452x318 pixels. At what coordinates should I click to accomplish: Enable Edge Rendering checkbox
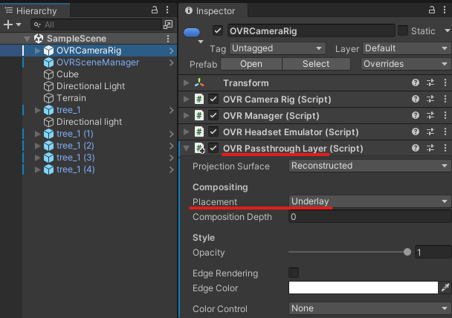(x=294, y=273)
